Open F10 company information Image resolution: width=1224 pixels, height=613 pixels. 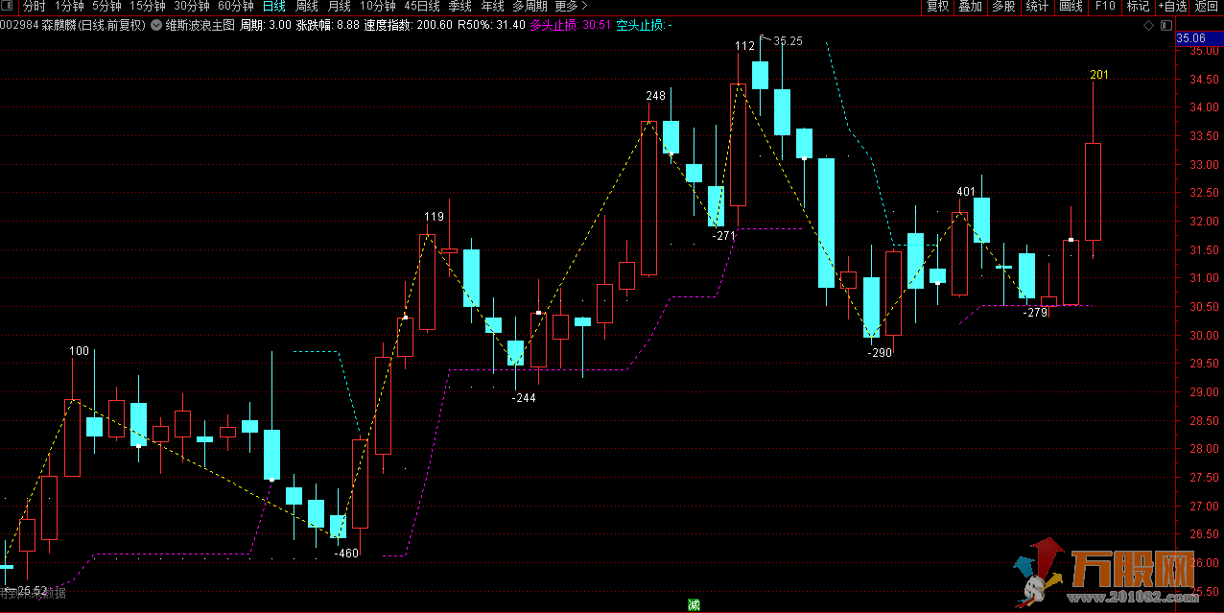pos(1105,7)
